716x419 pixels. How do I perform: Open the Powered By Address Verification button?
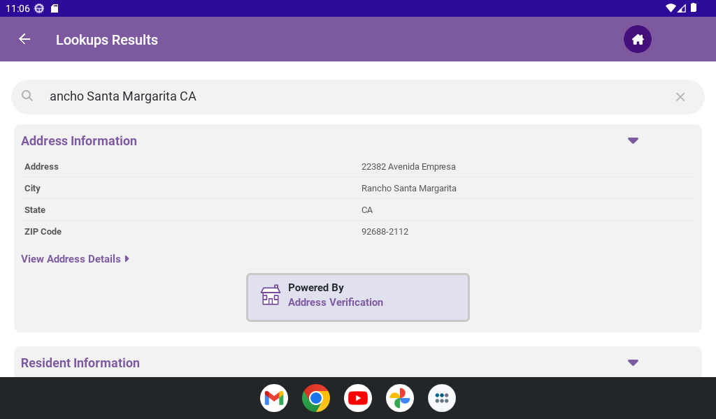[x=357, y=297]
